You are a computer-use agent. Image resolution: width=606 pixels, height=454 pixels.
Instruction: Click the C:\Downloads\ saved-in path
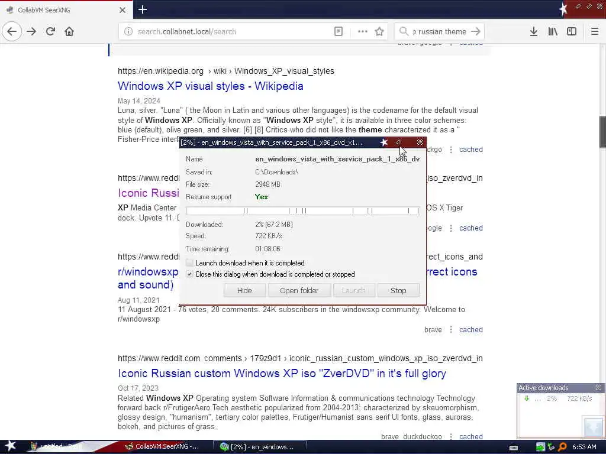[276, 172]
